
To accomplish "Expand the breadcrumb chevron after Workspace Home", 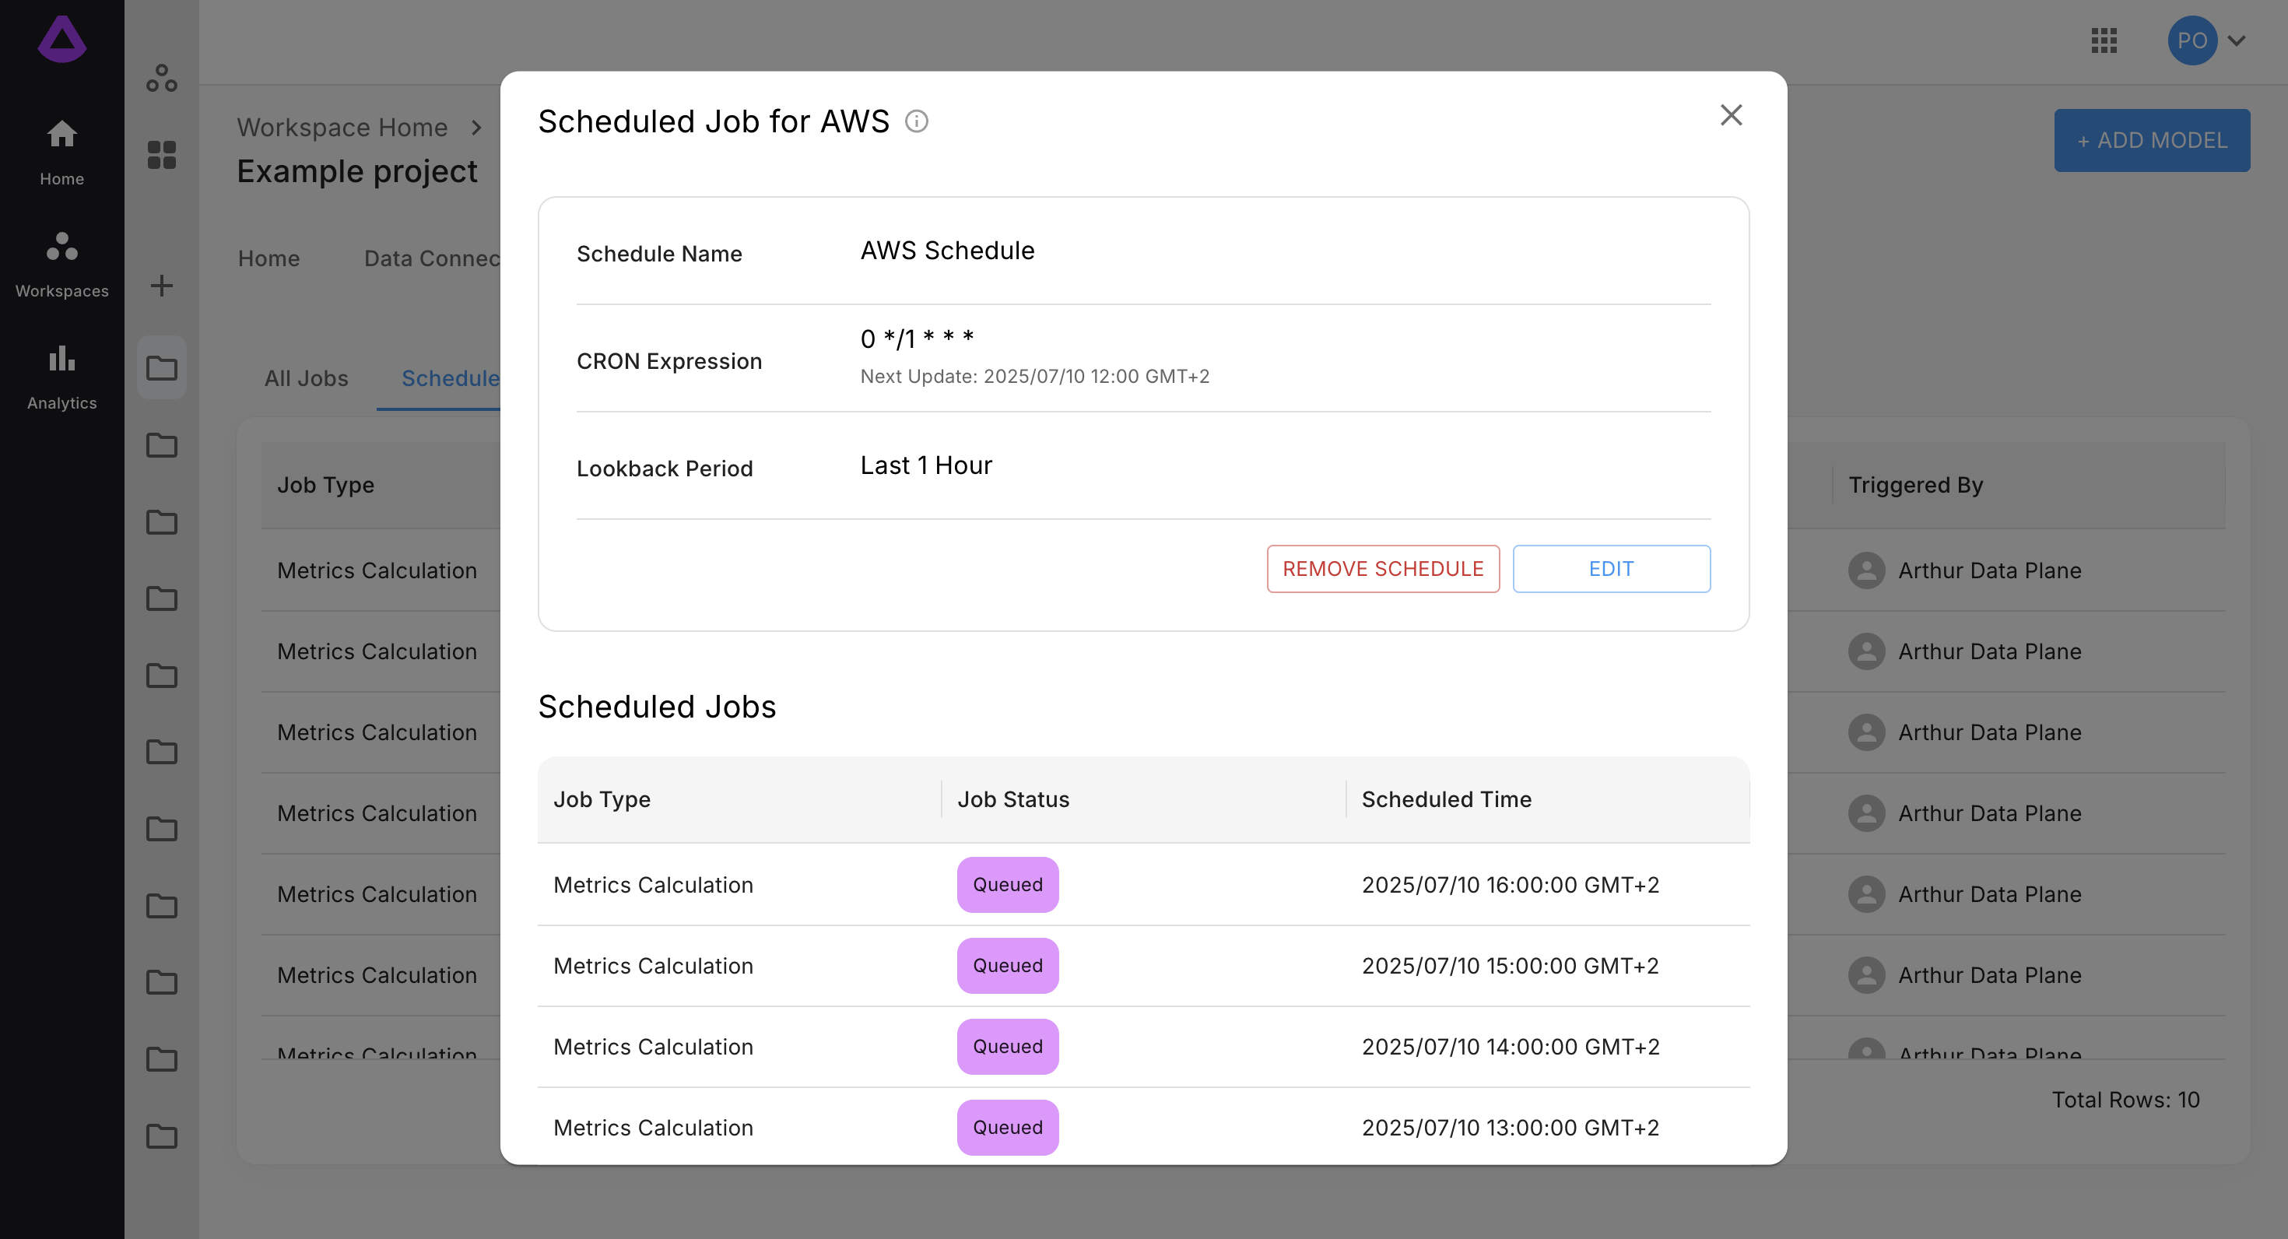I will (477, 127).
